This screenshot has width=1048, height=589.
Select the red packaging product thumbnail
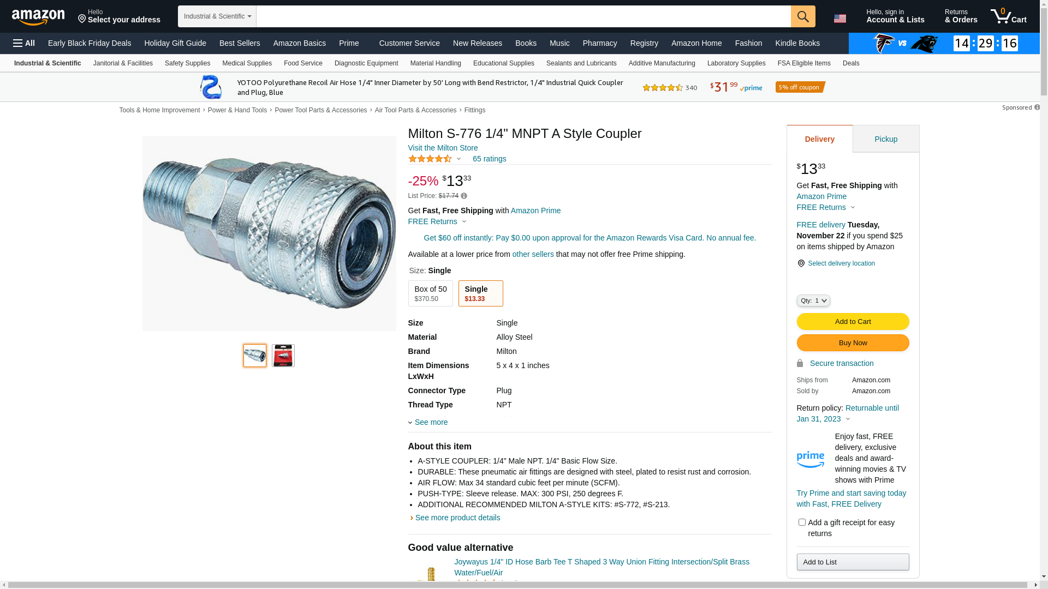[x=283, y=356]
